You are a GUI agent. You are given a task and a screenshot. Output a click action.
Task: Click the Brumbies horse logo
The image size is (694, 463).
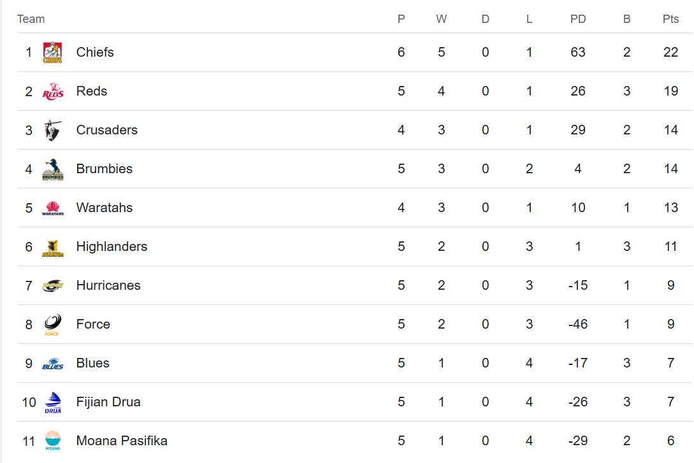[x=52, y=169]
